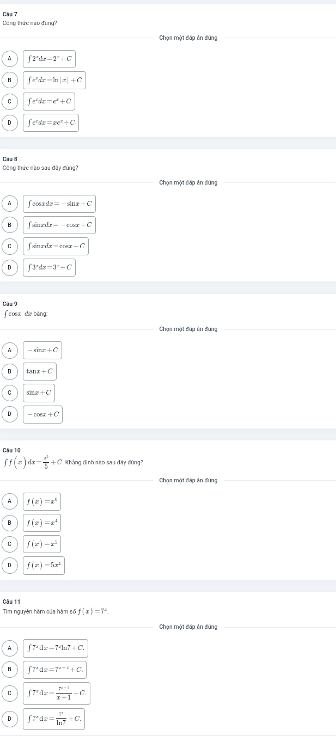Click formula ∫e^x dx = ln|x|+C in Câu 7
Image resolution: width=336 pixels, height=736 pixels.
[54, 81]
